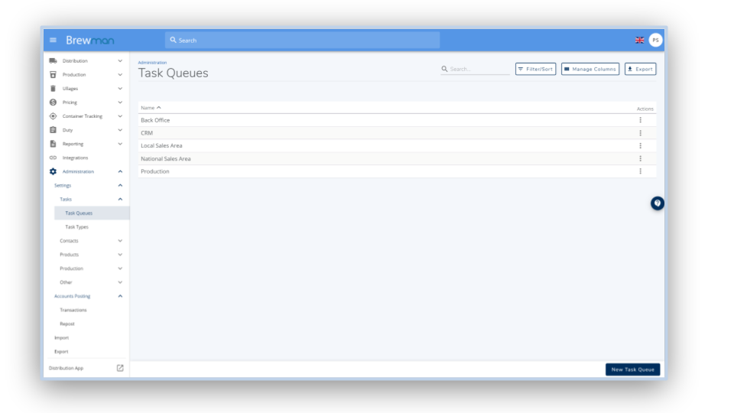734x413 pixels.
Task: Follow the Administration breadcrumb link
Action: pyautogui.click(x=152, y=62)
